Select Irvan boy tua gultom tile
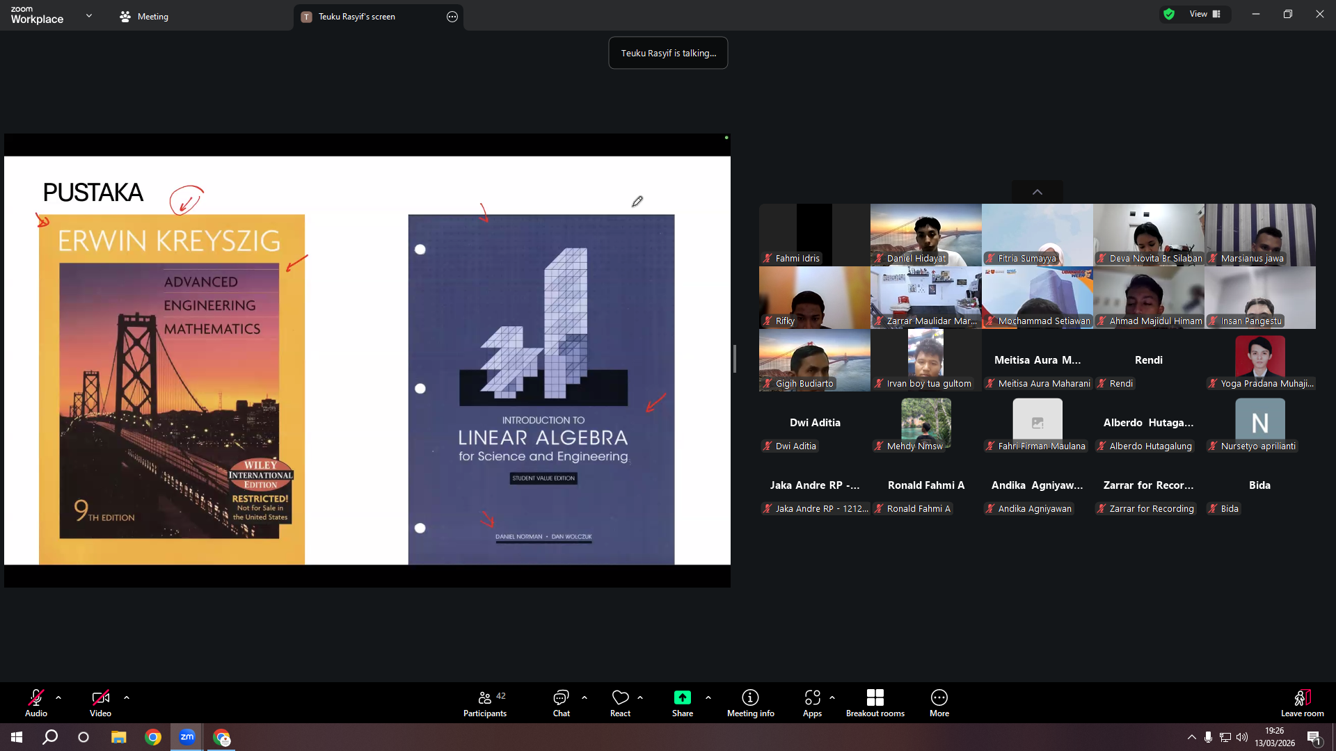Screen dimensions: 1336x751 click(926, 360)
